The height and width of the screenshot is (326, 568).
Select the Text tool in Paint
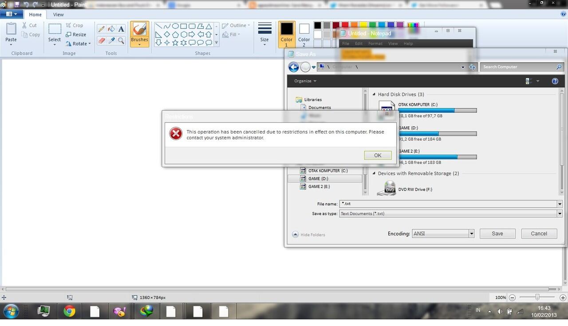[121, 29]
